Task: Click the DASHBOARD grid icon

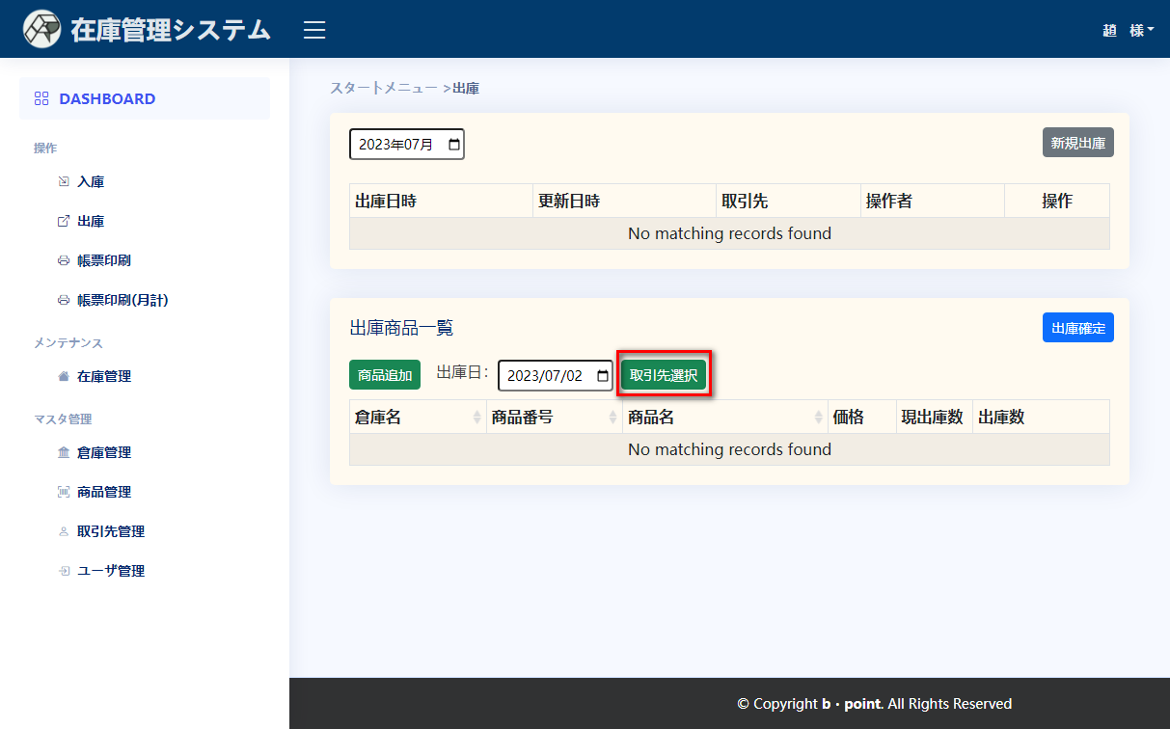Action: (x=41, y=98)
